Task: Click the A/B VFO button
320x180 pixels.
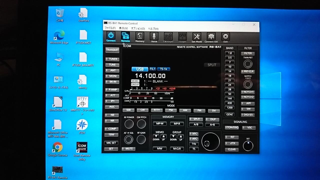Action: click(x=196, y=125)
